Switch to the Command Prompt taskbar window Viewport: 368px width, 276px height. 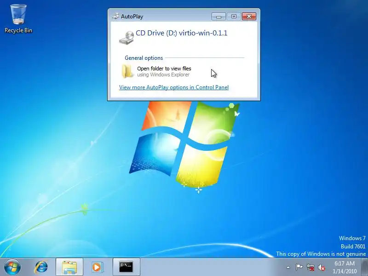pos(126,267)
